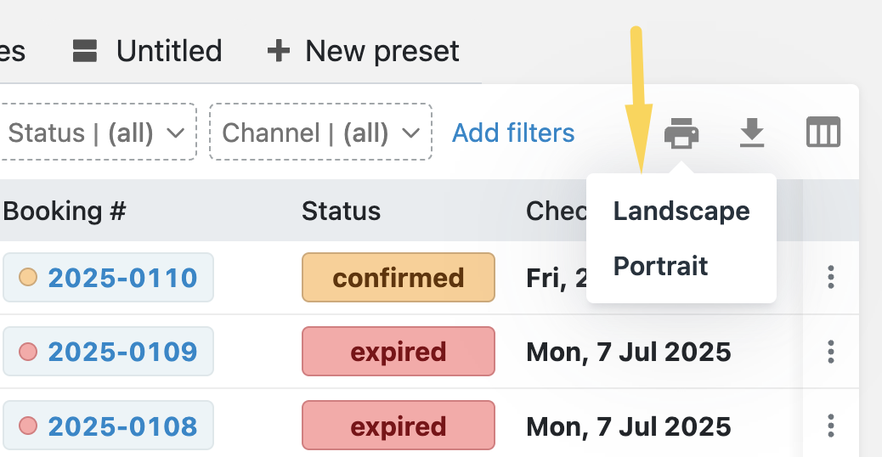Switch to the Untitled preset tab
The width and height of the screenshot is (882, 457).
147,51
